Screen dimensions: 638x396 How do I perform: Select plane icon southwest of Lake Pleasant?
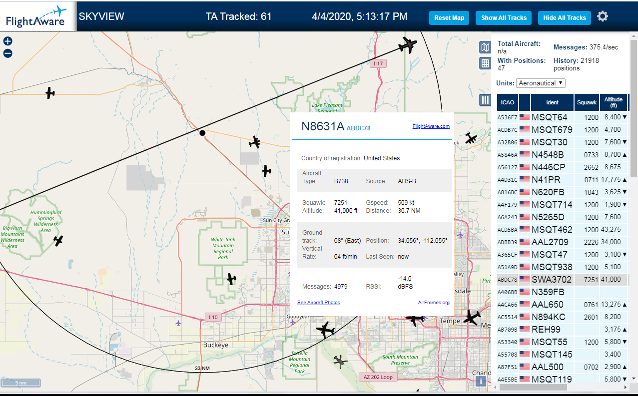coord(255,142)
